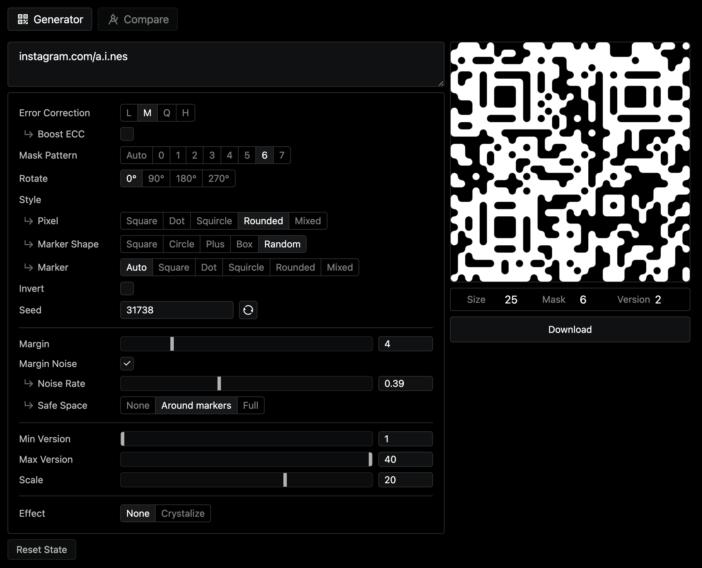Enable the Boost ECC checkbox
The height and width of the screenshot is (568, 702).
(x=127, y=134)
